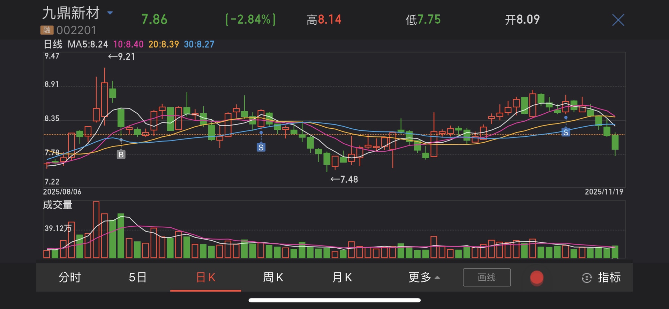Click the circular icon beside 指标
This screenshot has height=309, width=669.
(x=587, y=278)
